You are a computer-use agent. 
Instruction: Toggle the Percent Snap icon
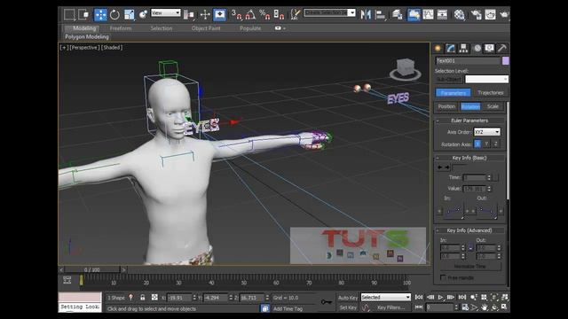click(264, 14)
